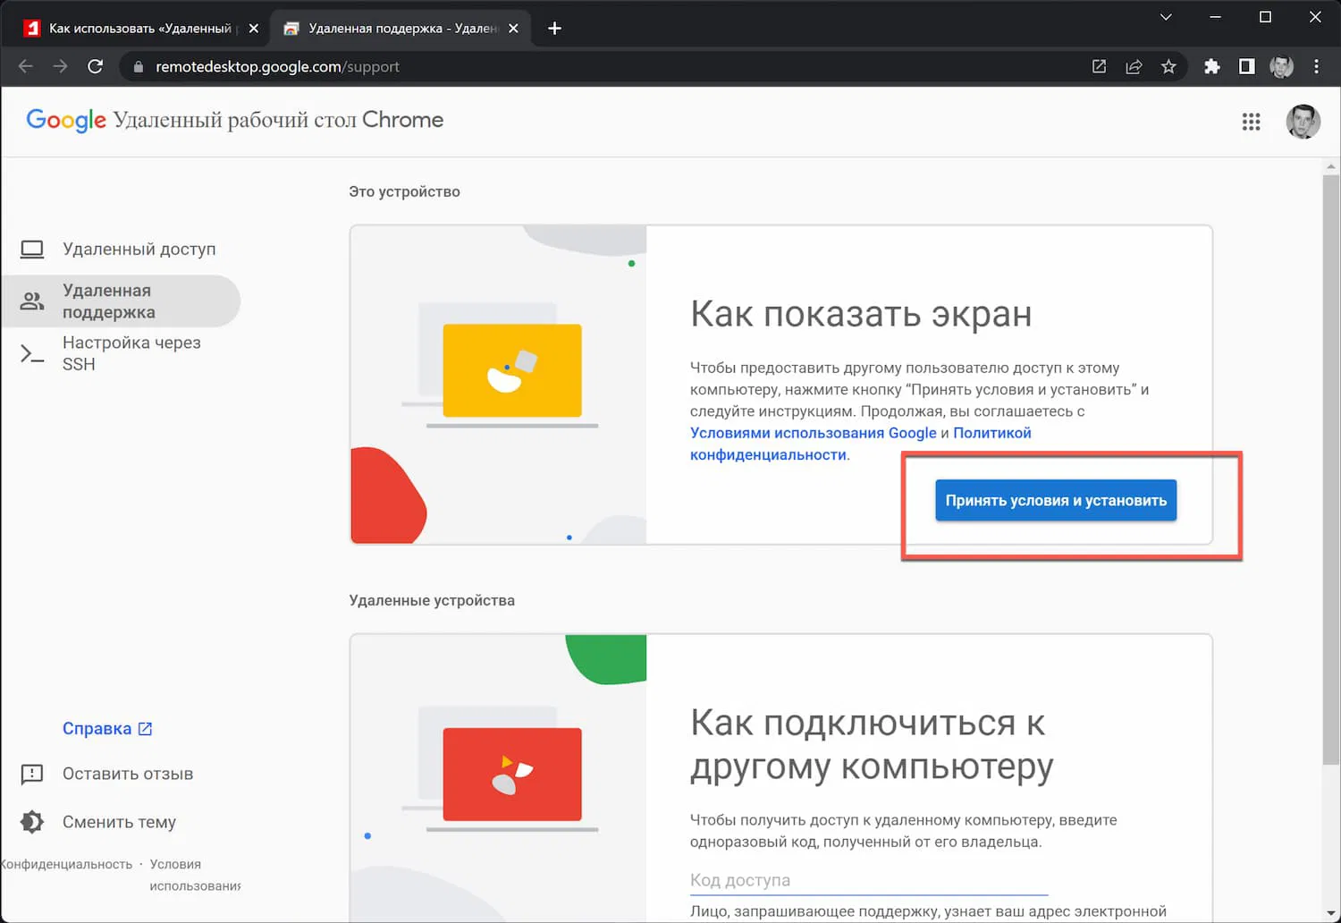
Task: Click the theme icon beside «Сменить тему»
Action: 32,822
